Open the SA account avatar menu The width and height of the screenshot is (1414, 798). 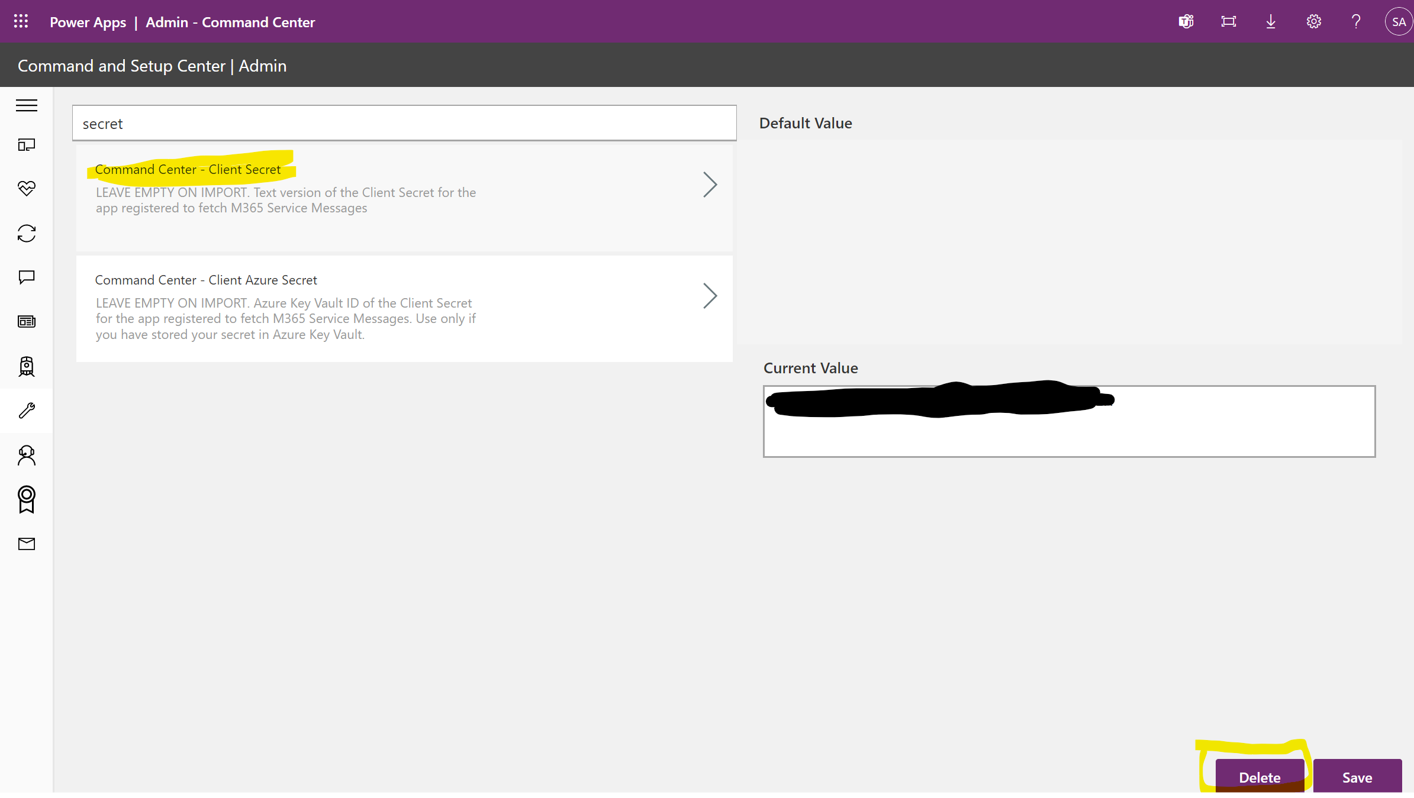[x=1398, y=21]
